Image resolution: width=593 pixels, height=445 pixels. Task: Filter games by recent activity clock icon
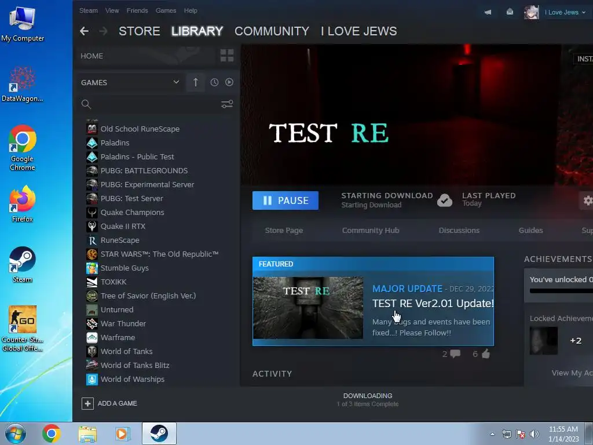(214, 82)
